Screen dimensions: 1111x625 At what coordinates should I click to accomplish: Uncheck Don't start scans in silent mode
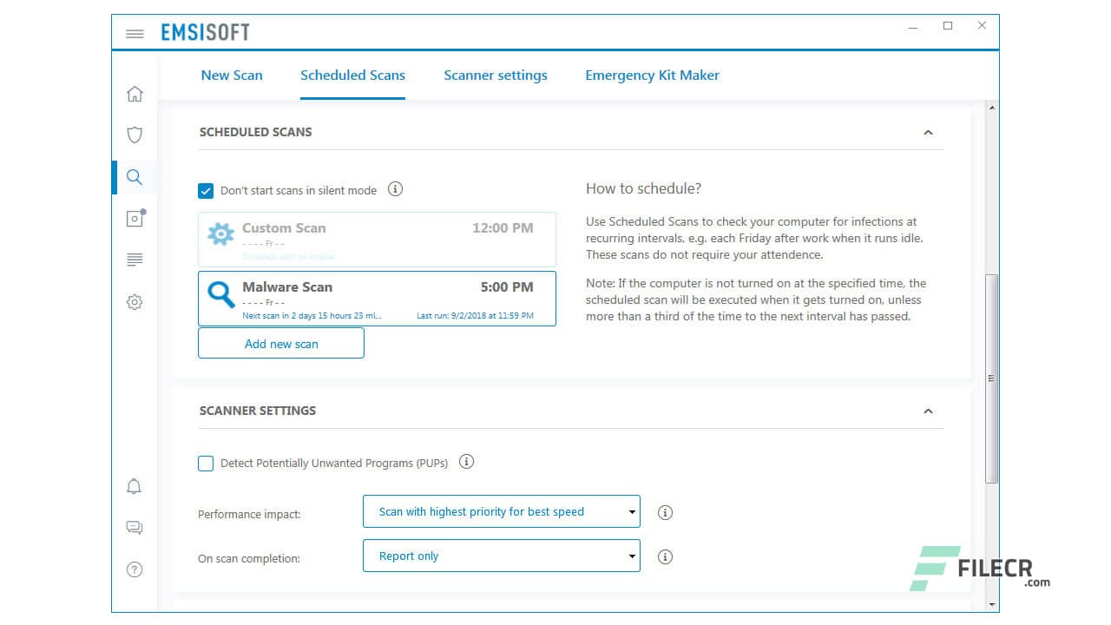coord(206,190)
